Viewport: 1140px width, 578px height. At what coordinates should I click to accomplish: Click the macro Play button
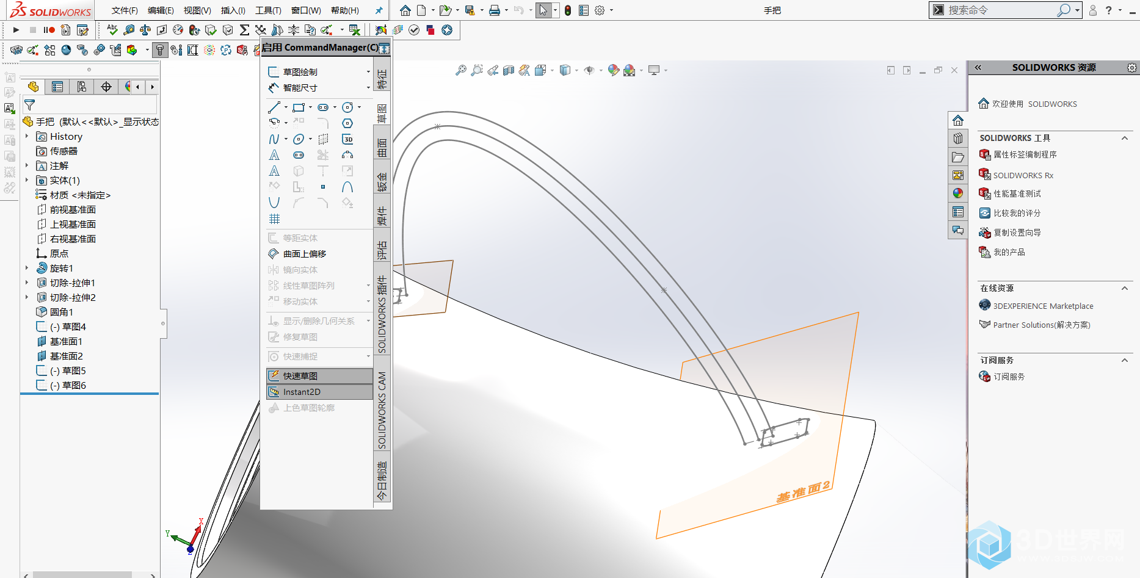click(x=16, y=30)
